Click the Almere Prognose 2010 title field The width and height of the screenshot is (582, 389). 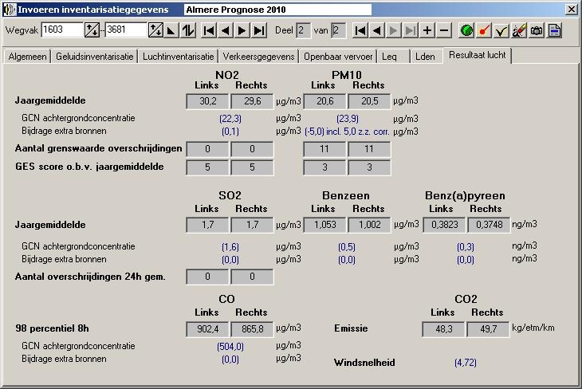[277, 10]
